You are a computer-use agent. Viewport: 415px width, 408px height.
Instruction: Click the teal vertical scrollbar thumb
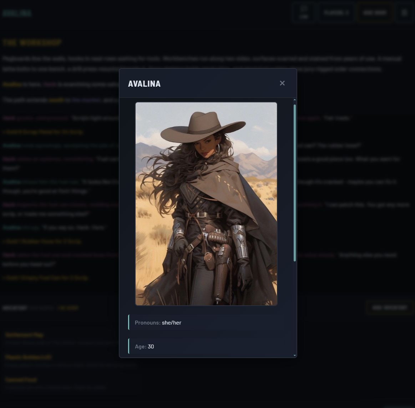tap(295, 183)
